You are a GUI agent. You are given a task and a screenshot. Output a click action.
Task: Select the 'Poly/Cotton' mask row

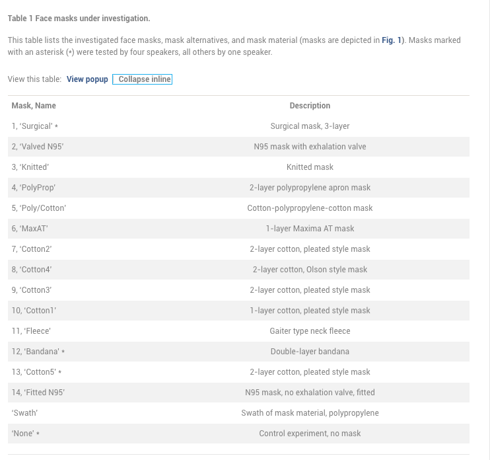click(x=238, y=208)
